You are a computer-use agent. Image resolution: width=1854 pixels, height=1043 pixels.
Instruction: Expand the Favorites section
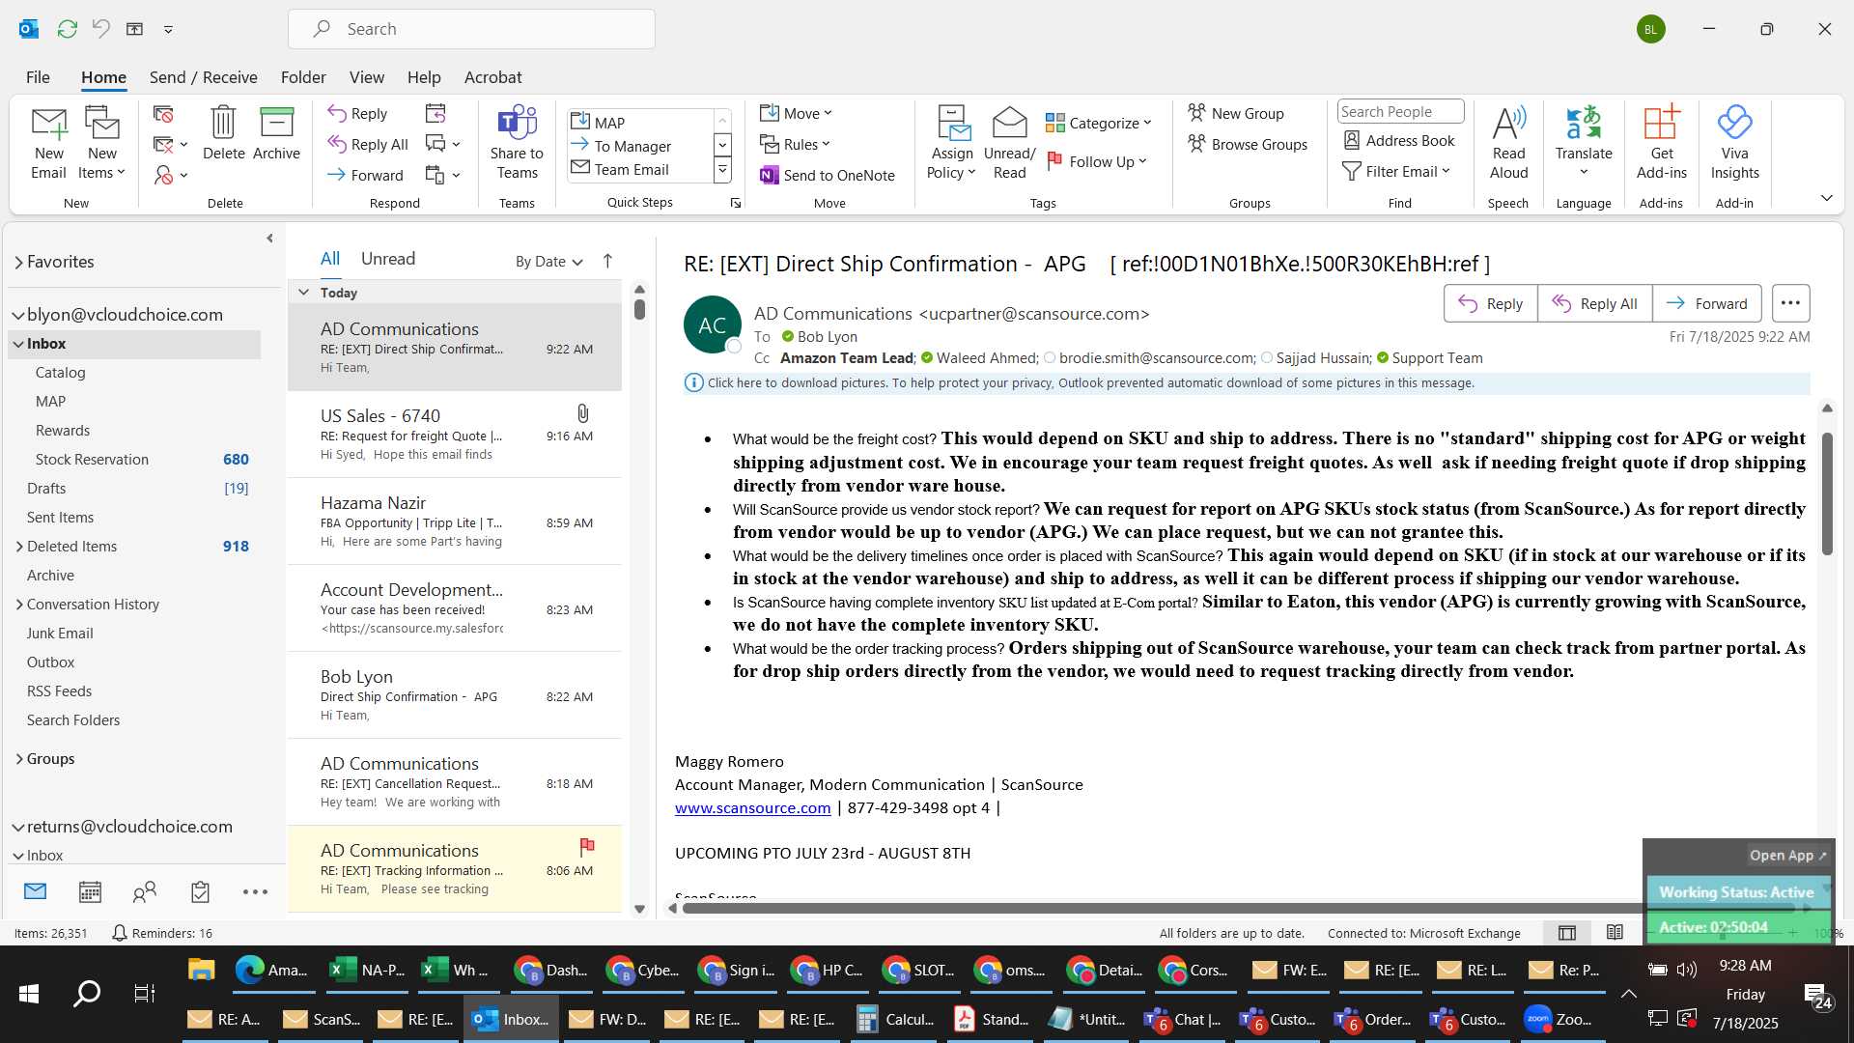point(18,262)
